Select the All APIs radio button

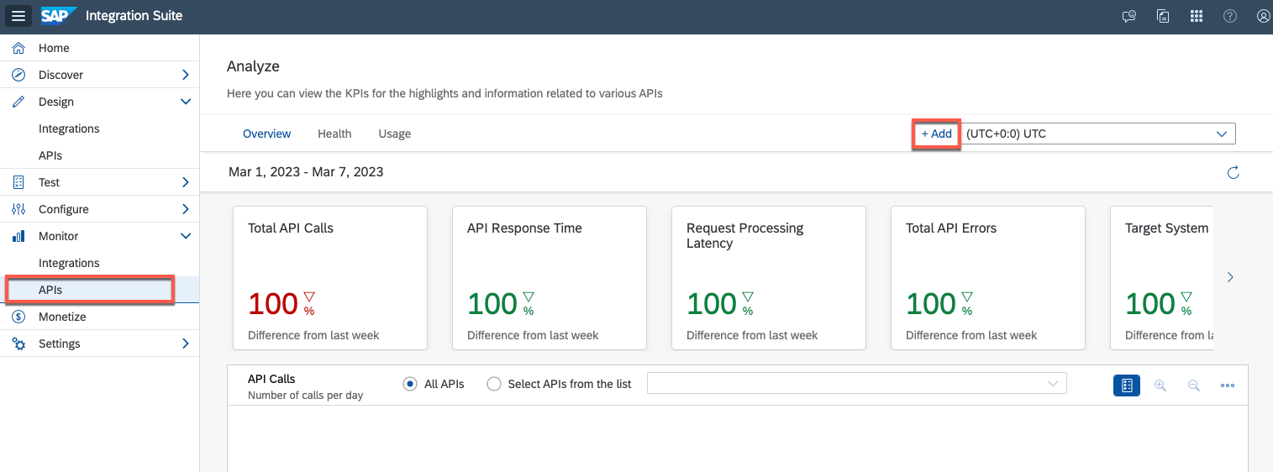coord(410,384)
